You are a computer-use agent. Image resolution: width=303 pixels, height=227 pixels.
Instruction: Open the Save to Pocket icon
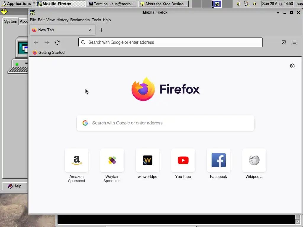point(284,42)
